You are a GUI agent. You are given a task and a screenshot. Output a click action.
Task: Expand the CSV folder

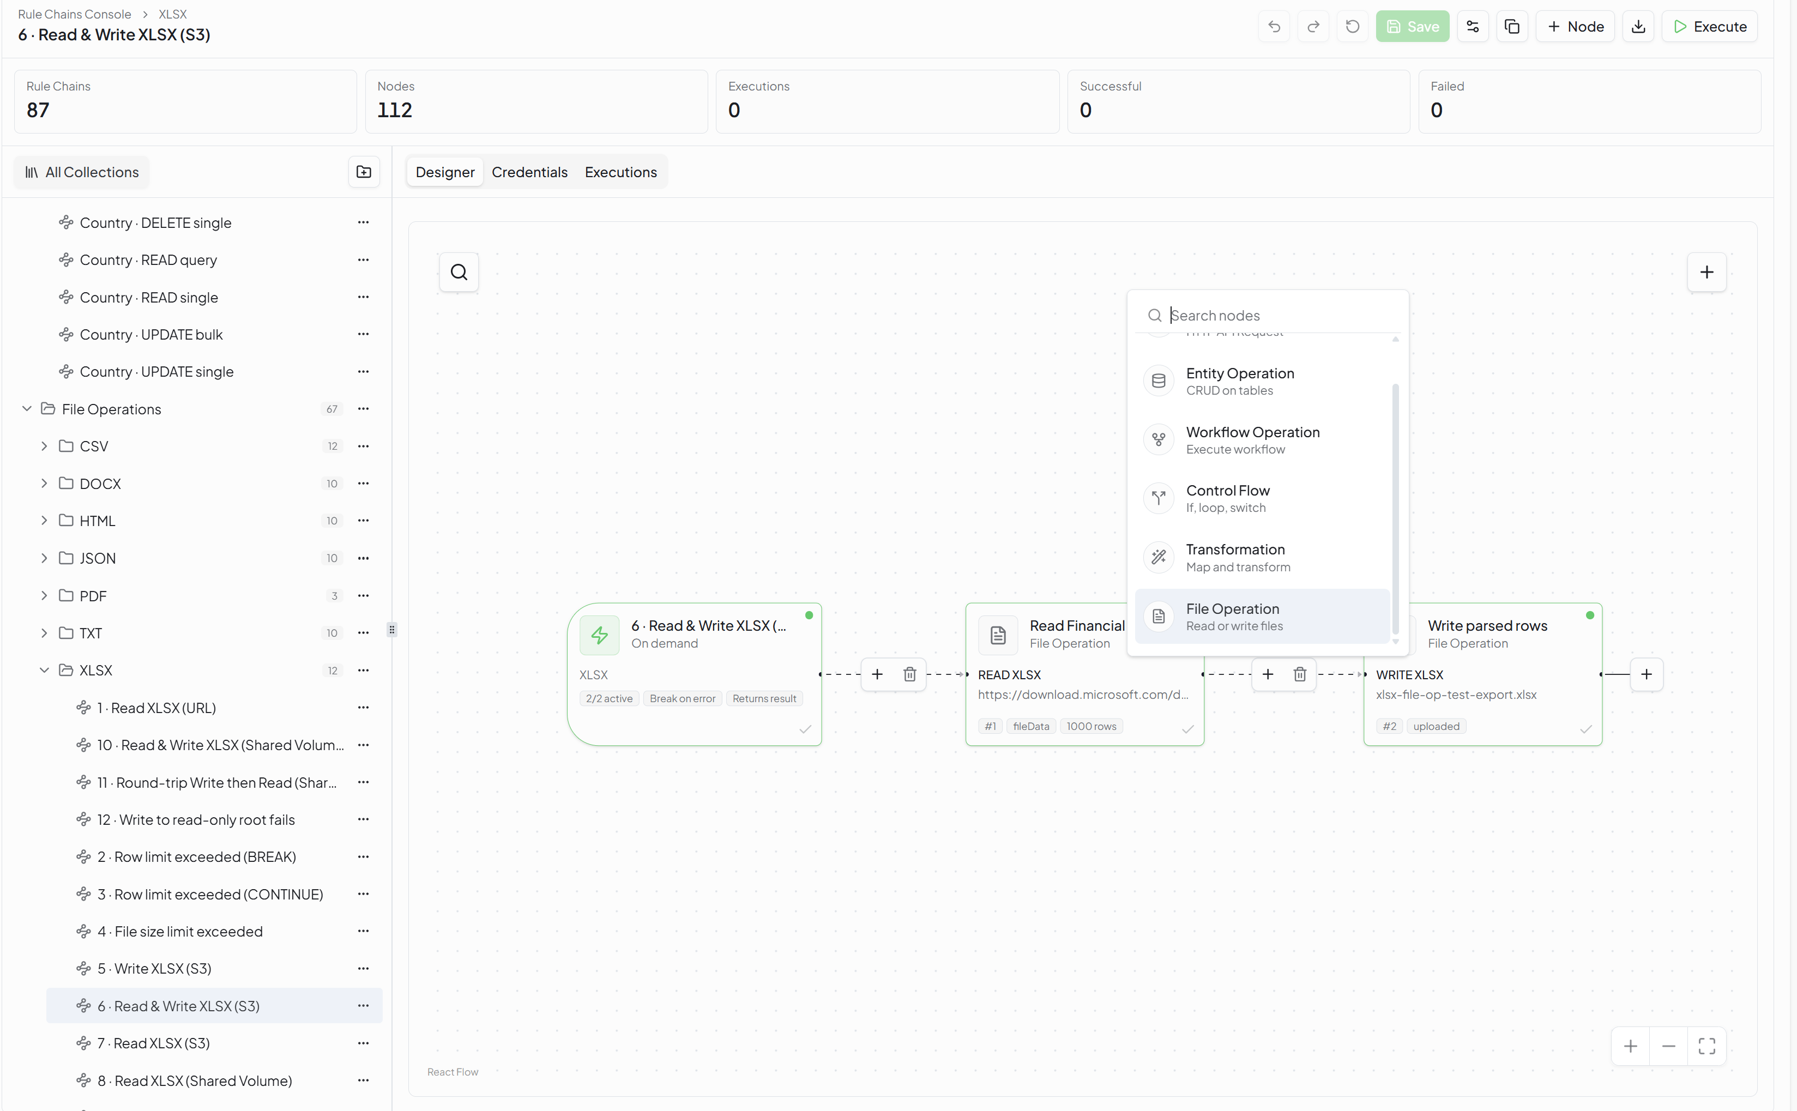(x=44, y=447)
